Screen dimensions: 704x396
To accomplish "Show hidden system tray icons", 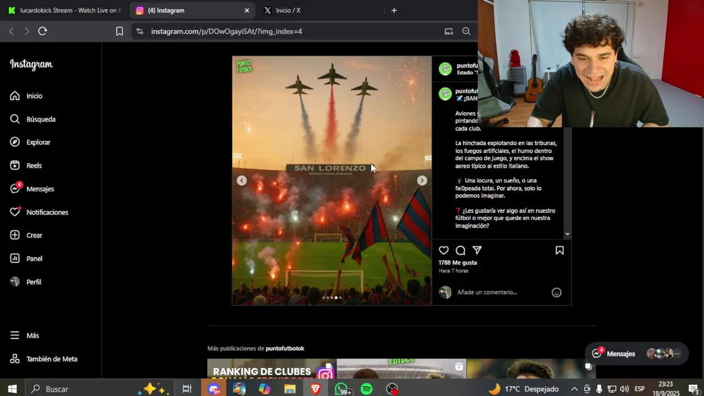I will tap(574, 389).
